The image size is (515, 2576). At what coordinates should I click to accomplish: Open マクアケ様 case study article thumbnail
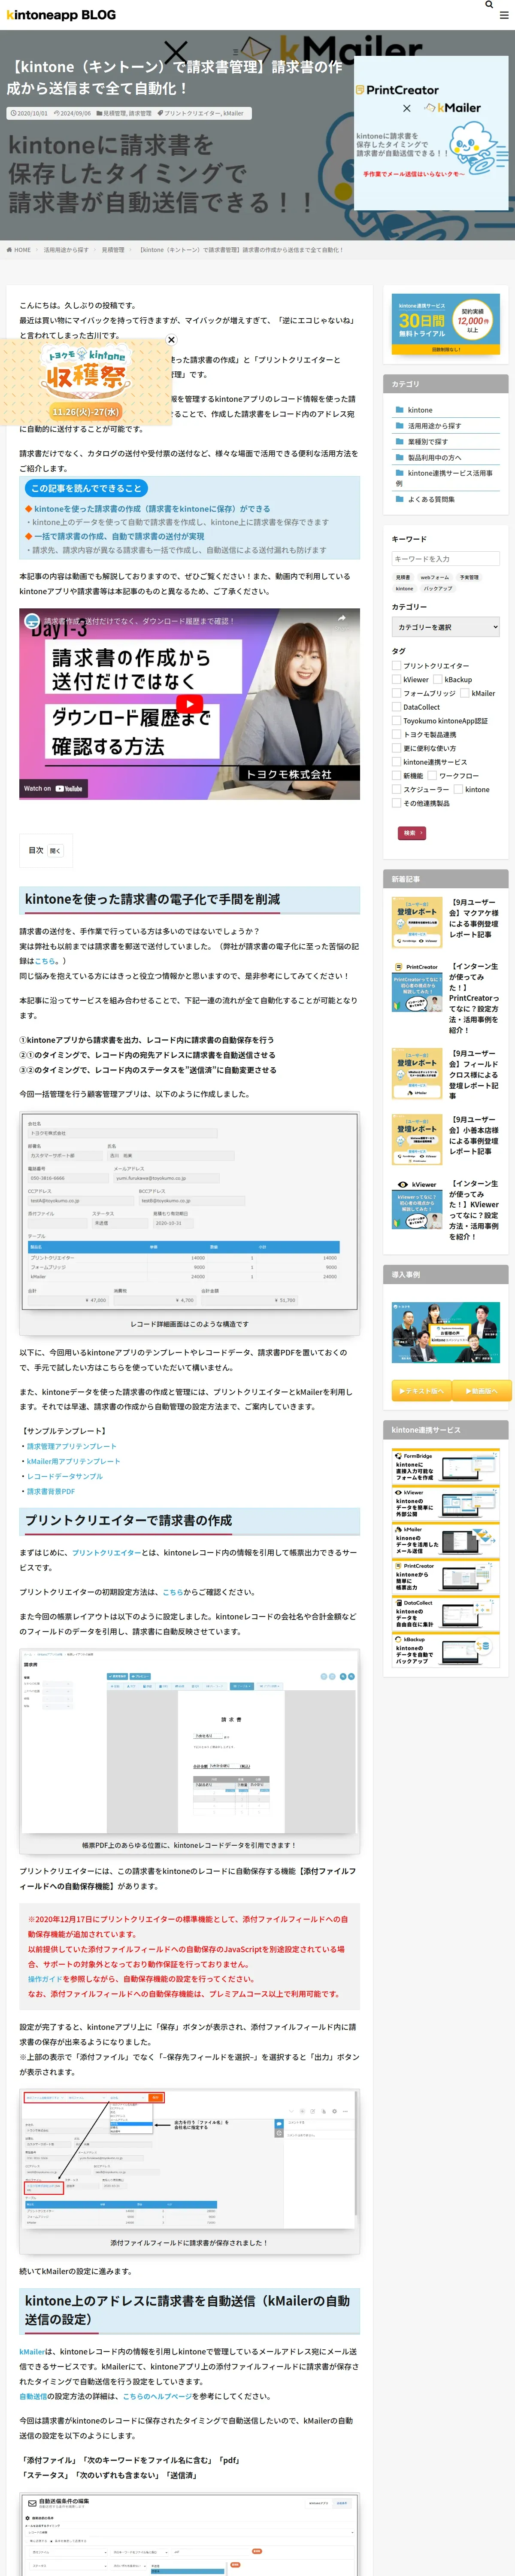417,922
